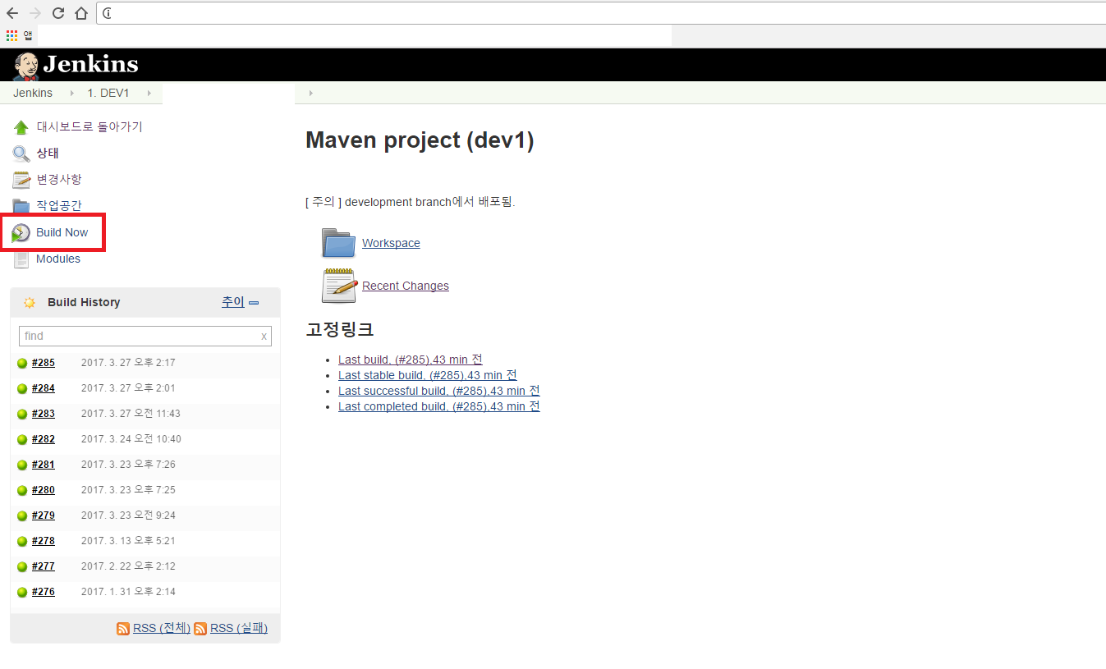Open Jenkins breadcrumb link
This screenshot has width=1106, height=669.
33,93
